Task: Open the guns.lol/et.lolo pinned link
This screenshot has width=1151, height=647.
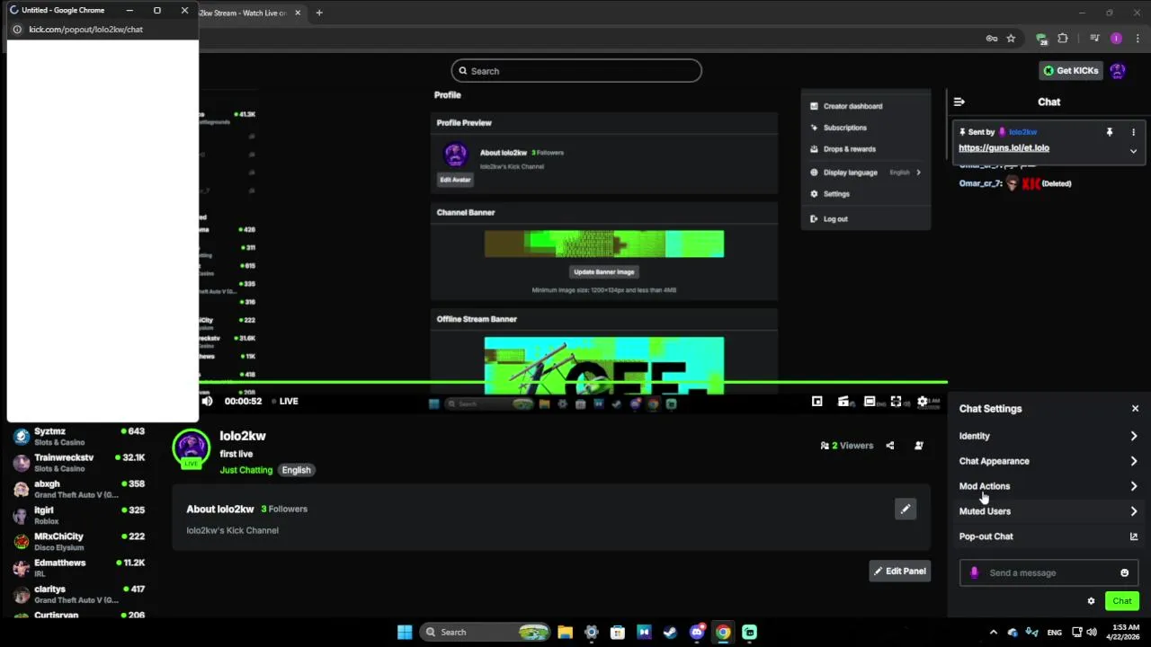Action: (x=1004, y=148)
